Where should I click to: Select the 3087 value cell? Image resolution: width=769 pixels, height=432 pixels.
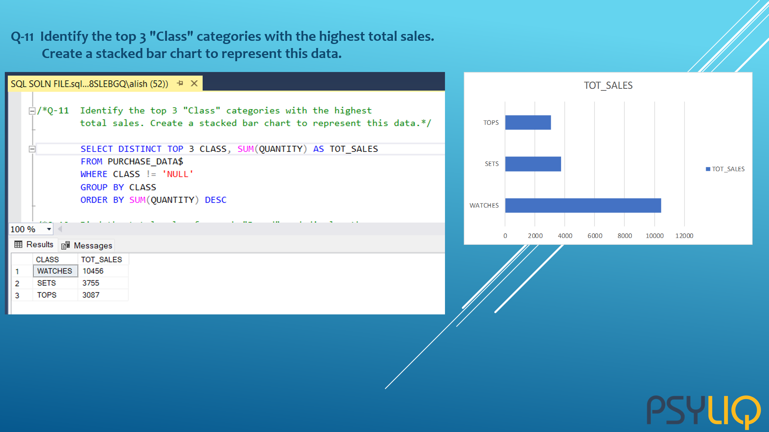91,295
